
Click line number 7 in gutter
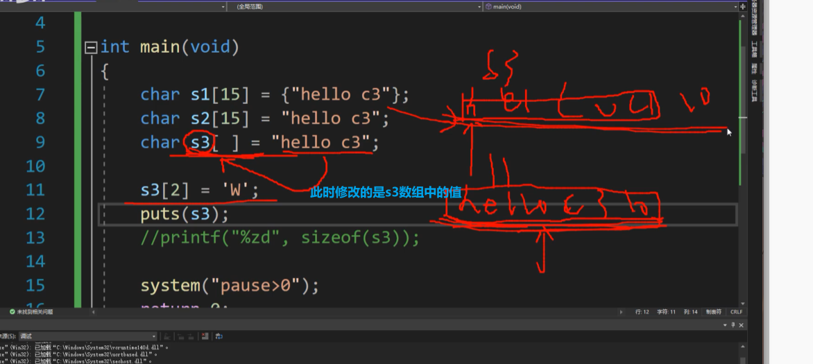tap(40, 95)
